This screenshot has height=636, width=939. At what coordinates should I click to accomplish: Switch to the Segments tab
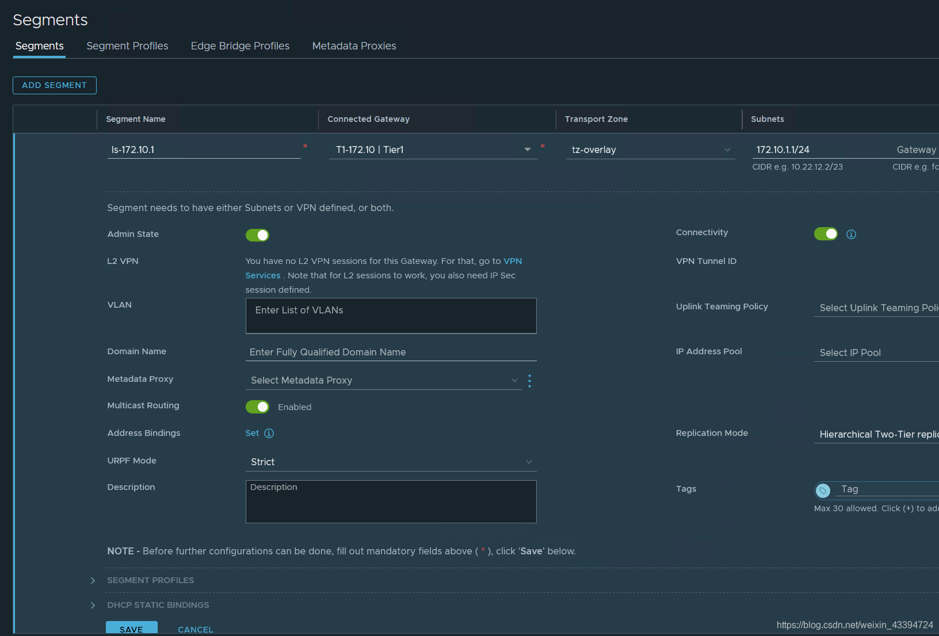pyautogui.click(x=40, y=46)
